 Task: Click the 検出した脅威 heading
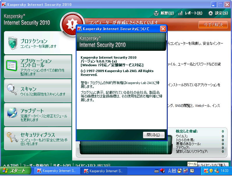click(187, 131)
